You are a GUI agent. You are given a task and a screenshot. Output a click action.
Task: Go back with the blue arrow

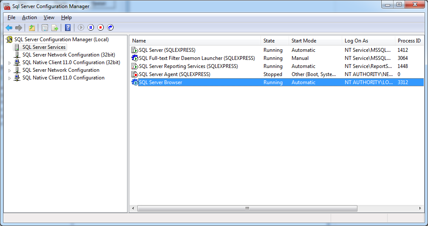pos(9,28)
